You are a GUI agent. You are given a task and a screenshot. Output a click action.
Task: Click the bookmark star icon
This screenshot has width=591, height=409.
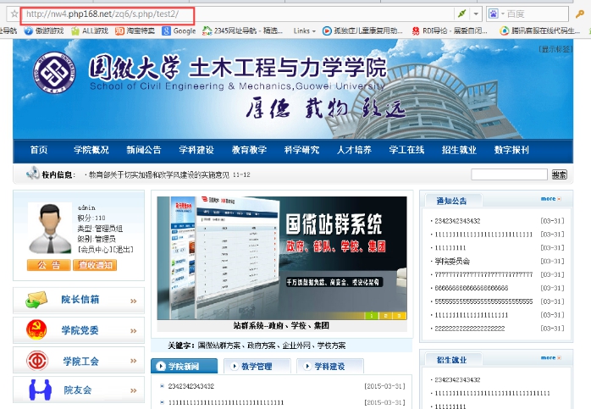point(14,14)
